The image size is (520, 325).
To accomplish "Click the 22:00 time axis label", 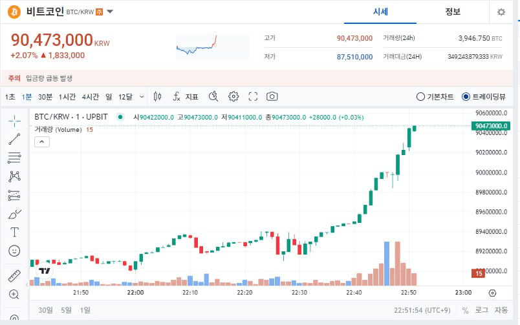I will (x=135, y=293).
